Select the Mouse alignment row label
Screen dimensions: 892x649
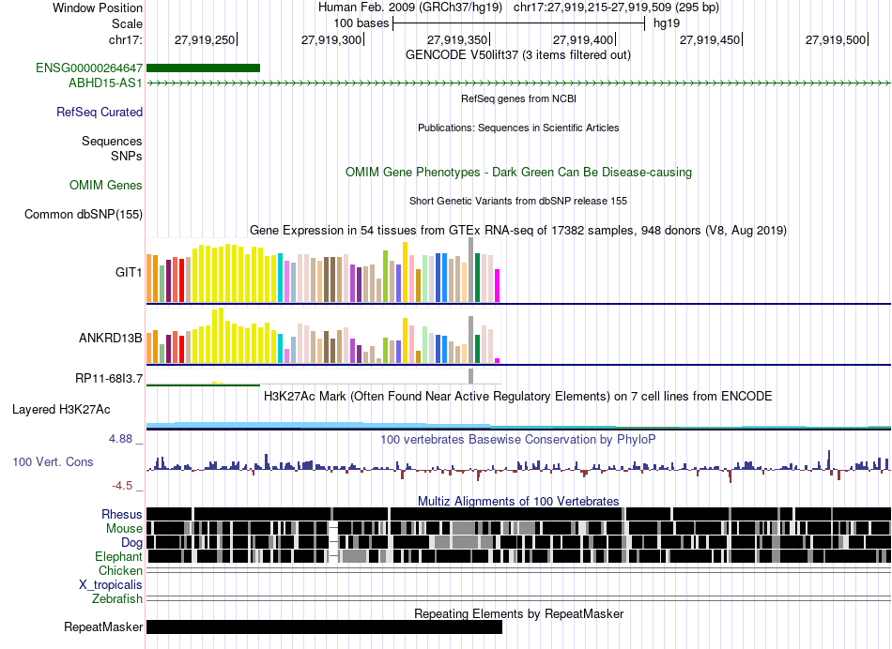[x=124, y=529]
